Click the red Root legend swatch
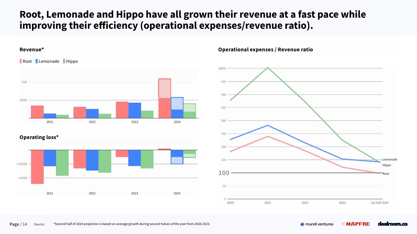 pos(21,61)
